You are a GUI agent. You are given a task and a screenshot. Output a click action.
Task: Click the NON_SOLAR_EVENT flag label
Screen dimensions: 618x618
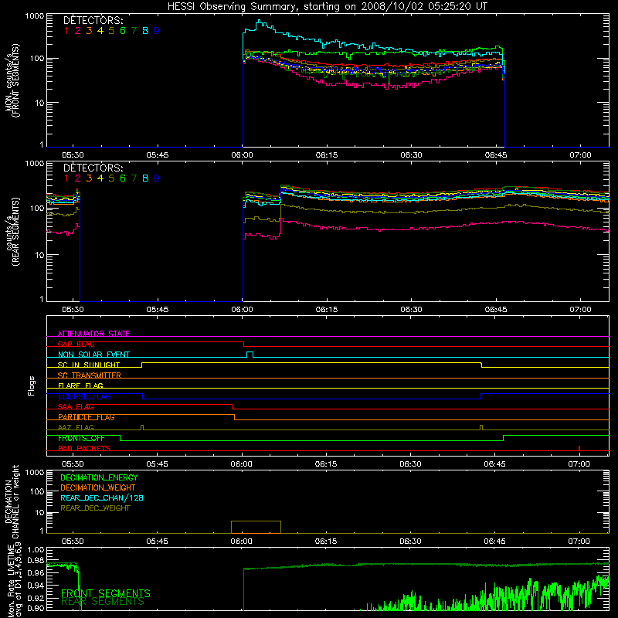93,355
